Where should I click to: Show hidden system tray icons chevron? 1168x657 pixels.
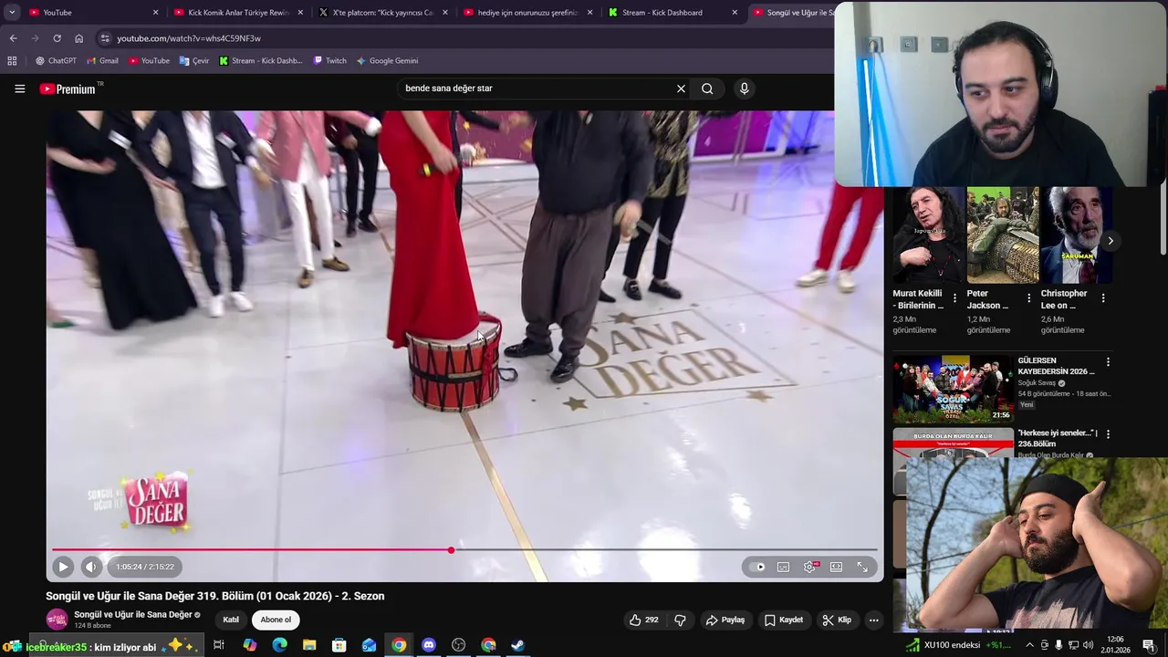(x=1029, y=645)
